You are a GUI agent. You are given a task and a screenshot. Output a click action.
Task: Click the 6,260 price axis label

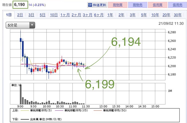tap(172, 41)
